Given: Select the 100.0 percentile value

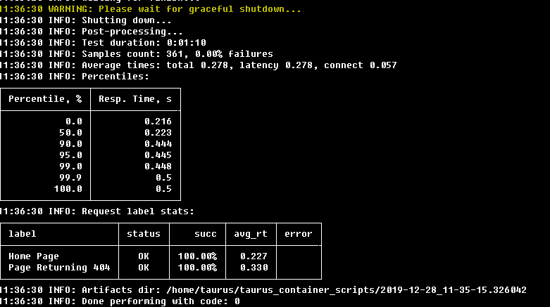Looking at the screenshot, I should (68, 189).
